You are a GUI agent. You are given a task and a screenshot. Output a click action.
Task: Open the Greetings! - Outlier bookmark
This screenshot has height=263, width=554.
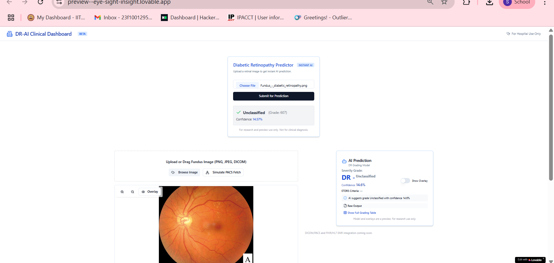coord(323,17)
